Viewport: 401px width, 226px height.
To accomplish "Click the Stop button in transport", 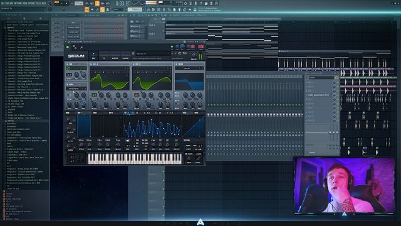I will point(67,4).
